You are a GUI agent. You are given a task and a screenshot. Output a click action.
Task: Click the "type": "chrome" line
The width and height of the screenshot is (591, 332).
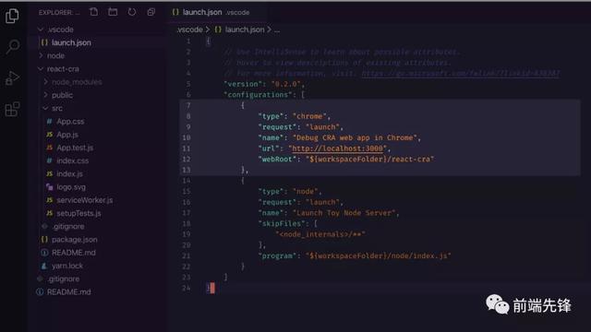(294, 116)
